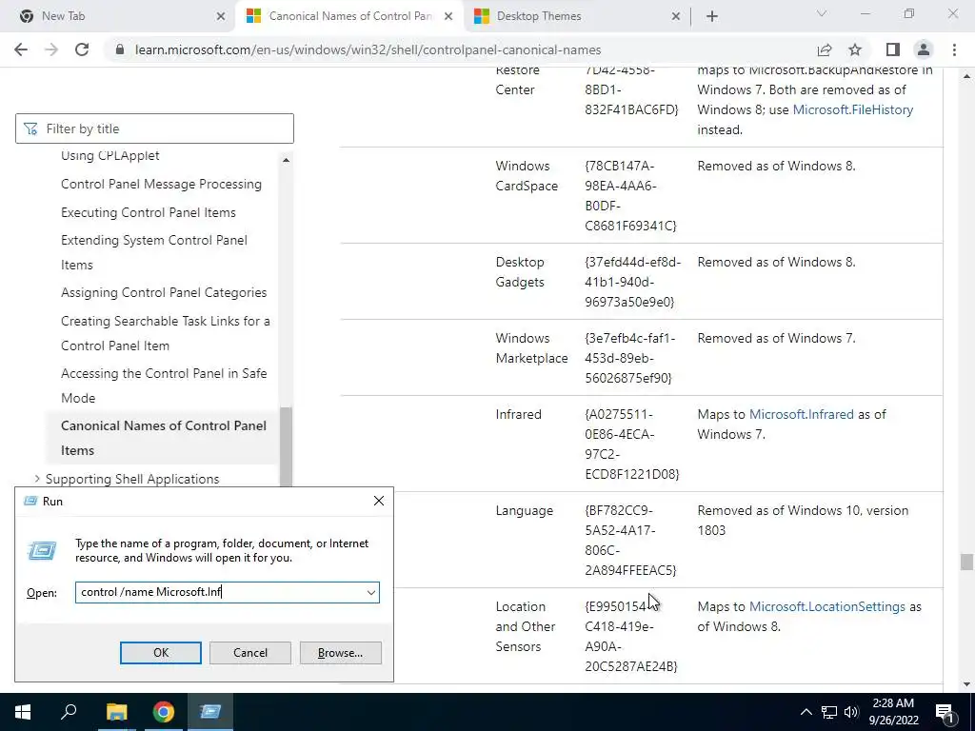Click the Language row name
This screenshot has width=975, height=731.
click(x=525, y=510)
